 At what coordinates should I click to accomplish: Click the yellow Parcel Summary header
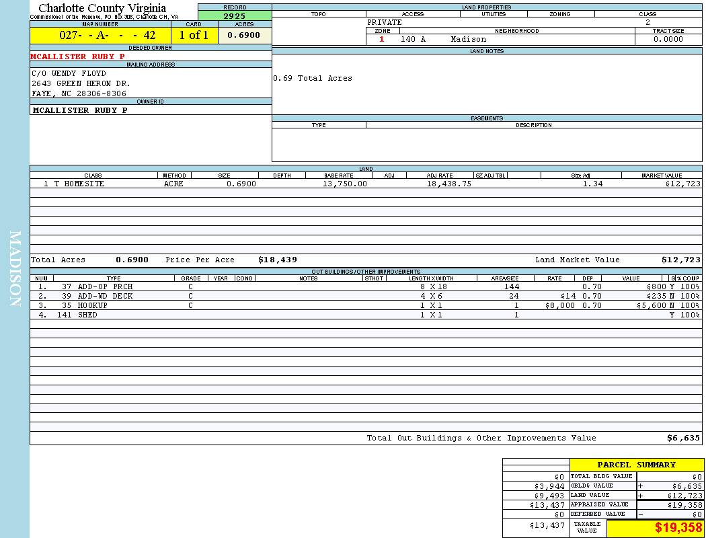click(636, 465)
